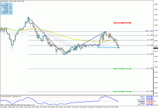Click the P4L Clock indicator label
This screenshot has width=158, height=108.
[x=17, y=96]
